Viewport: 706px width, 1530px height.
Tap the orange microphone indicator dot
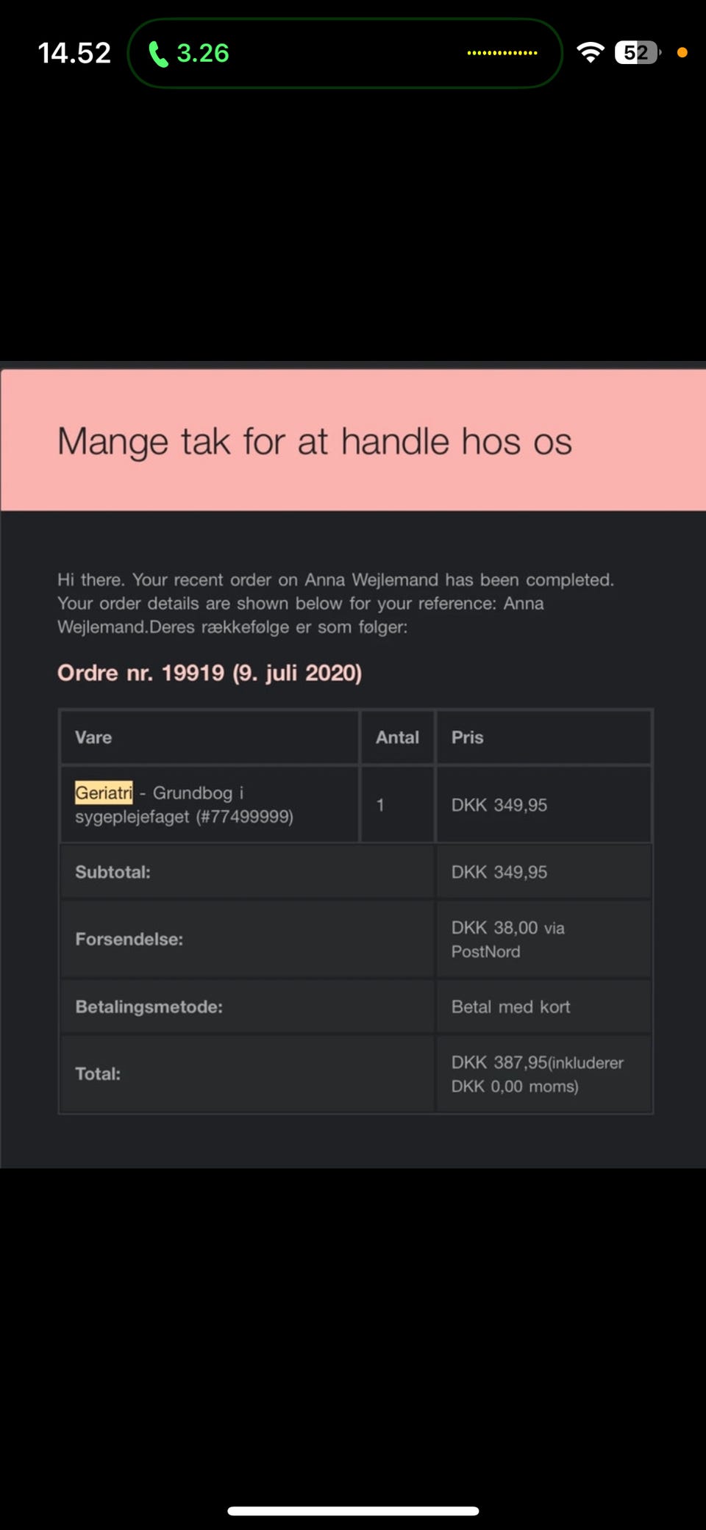pyautogui.click(x=682, y=53)
